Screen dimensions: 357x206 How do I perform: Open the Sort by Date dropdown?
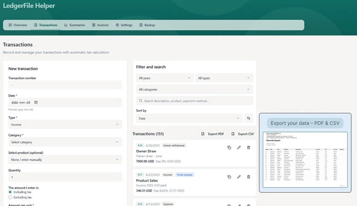pos(189,118)
